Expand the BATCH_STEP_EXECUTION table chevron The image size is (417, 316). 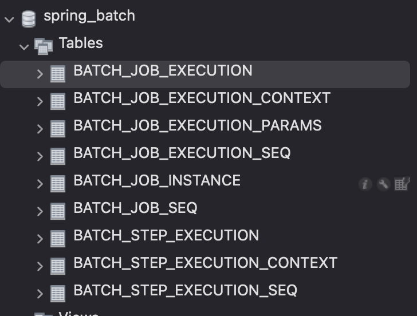click(40, 239)
